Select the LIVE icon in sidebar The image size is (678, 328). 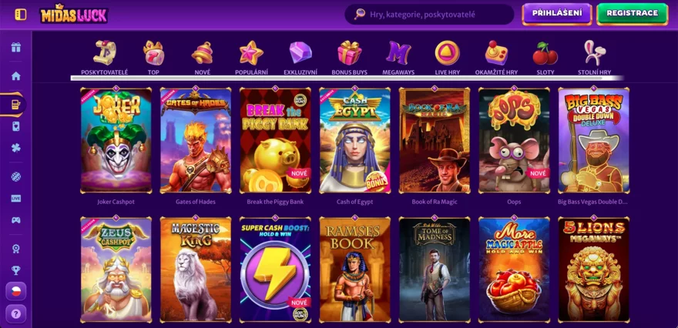(x=16, y=199)
